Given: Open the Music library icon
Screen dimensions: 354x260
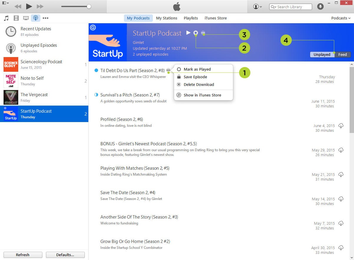Looking at the screenshot, I should click(x=6, y=18).
